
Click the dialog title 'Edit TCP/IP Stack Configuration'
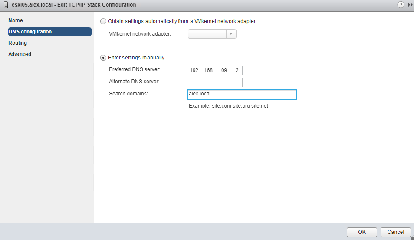point(97,5)
